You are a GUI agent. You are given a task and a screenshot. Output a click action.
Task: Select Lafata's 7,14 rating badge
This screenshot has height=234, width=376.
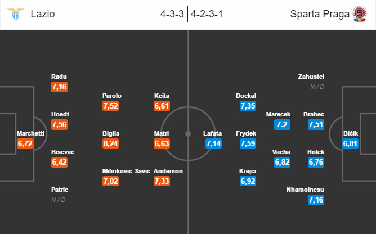coord(213,143)
